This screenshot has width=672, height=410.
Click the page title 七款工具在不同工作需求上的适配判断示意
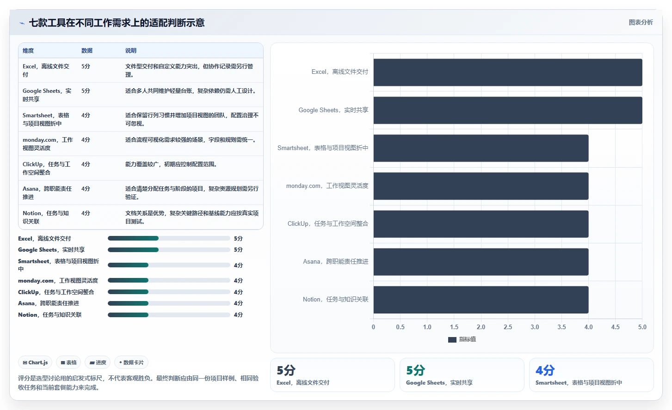click(x=117, y=23)
